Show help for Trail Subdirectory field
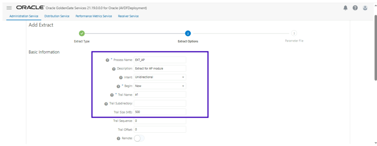377x146 pixels. pos(106,104)
